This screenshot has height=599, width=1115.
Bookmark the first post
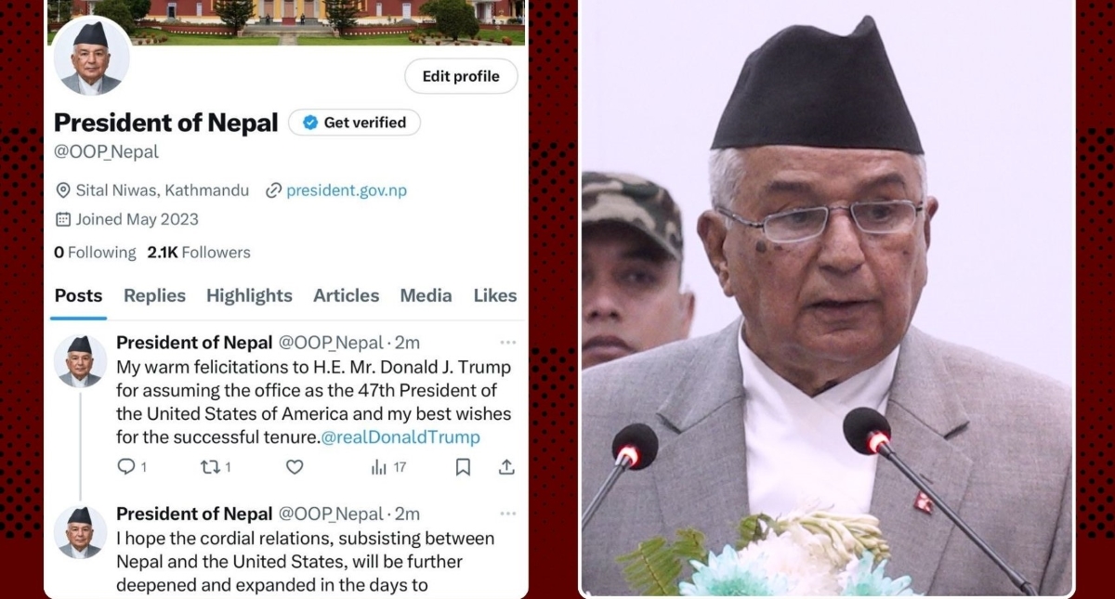click(463, 467)
